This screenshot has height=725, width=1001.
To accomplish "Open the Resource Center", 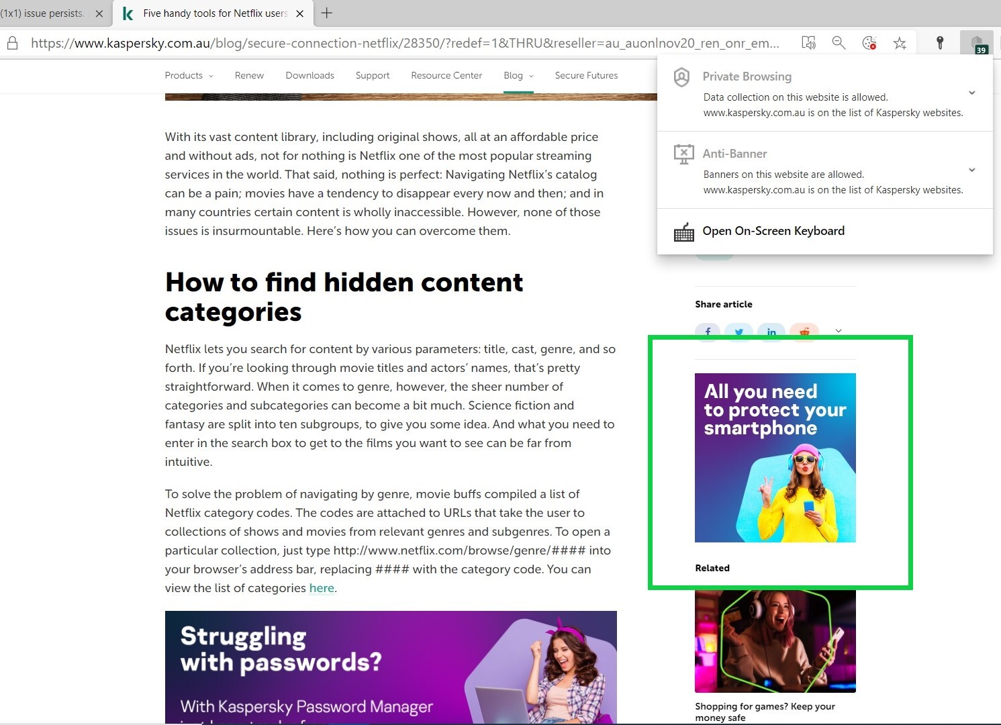I will 446,75.
